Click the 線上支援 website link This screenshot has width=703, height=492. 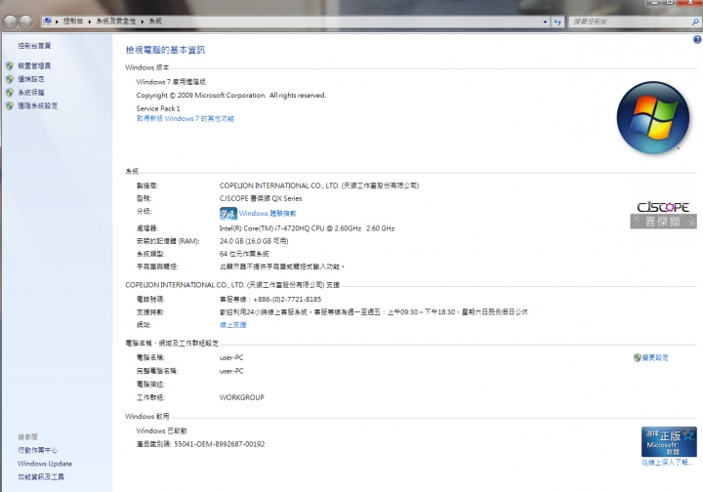(232, 325)
